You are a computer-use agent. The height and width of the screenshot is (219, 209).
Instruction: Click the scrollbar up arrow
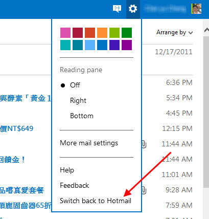click(x=206, y=30)
